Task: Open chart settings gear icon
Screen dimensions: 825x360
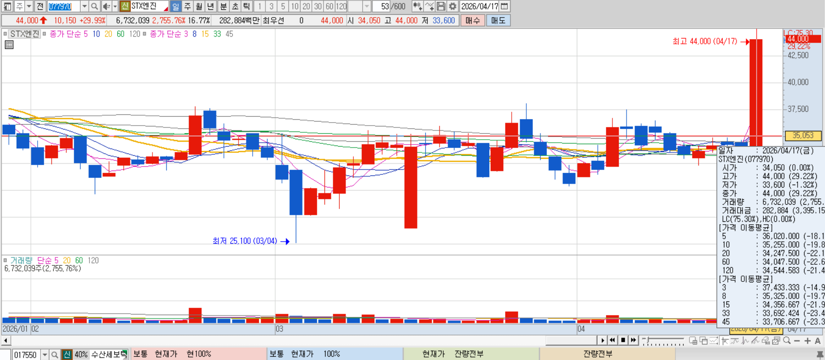Action: pos(453,6)
